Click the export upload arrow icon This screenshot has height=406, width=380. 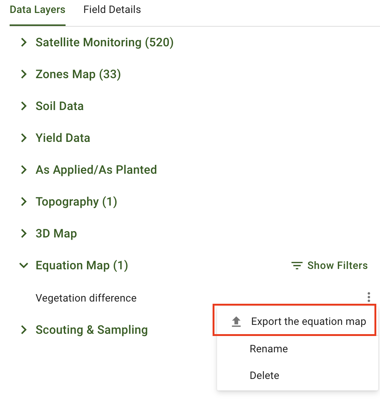click(236, 322)
